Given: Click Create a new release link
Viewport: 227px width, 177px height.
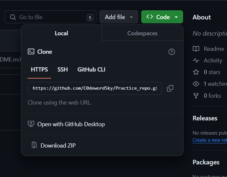Looking at the screenshot, I should click(x=210, y=140).
